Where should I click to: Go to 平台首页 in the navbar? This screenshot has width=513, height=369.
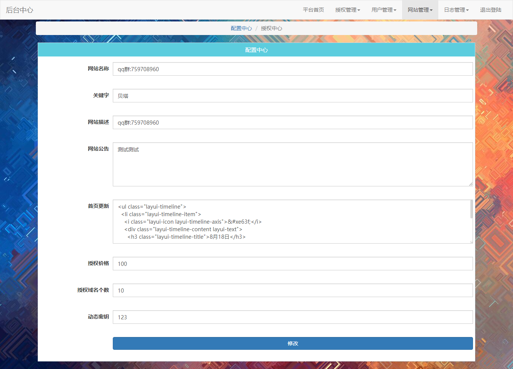tap(313, 10)
